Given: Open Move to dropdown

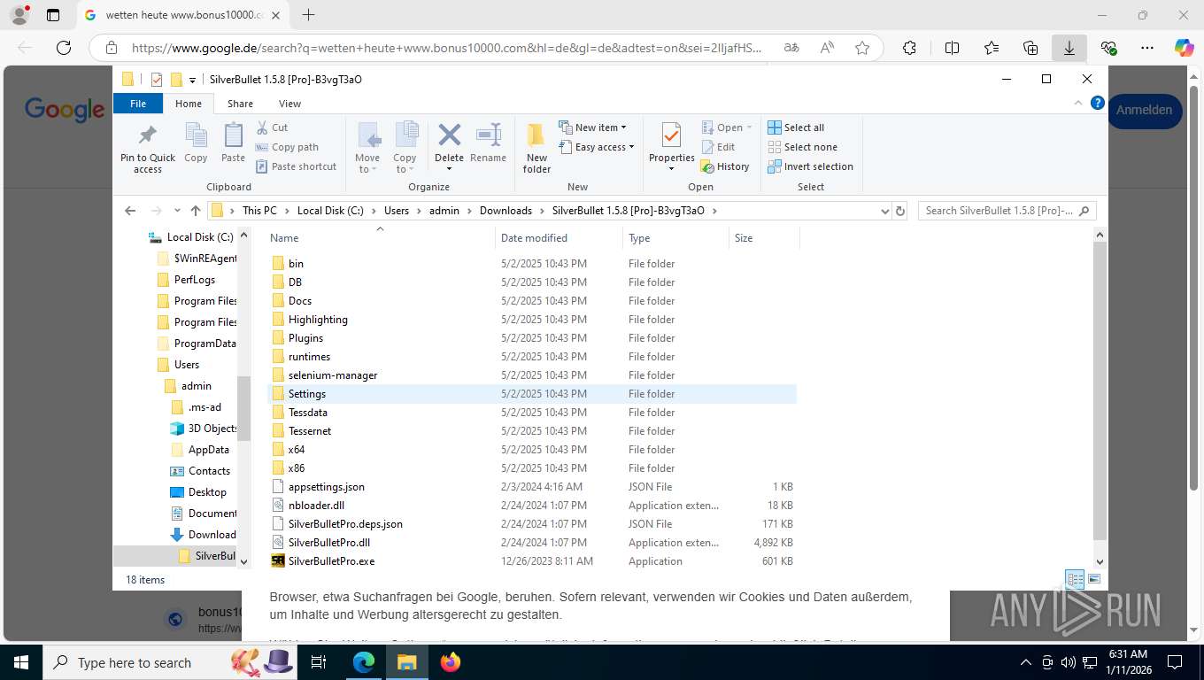Looking at the screenshot, I should click(367, 148).
